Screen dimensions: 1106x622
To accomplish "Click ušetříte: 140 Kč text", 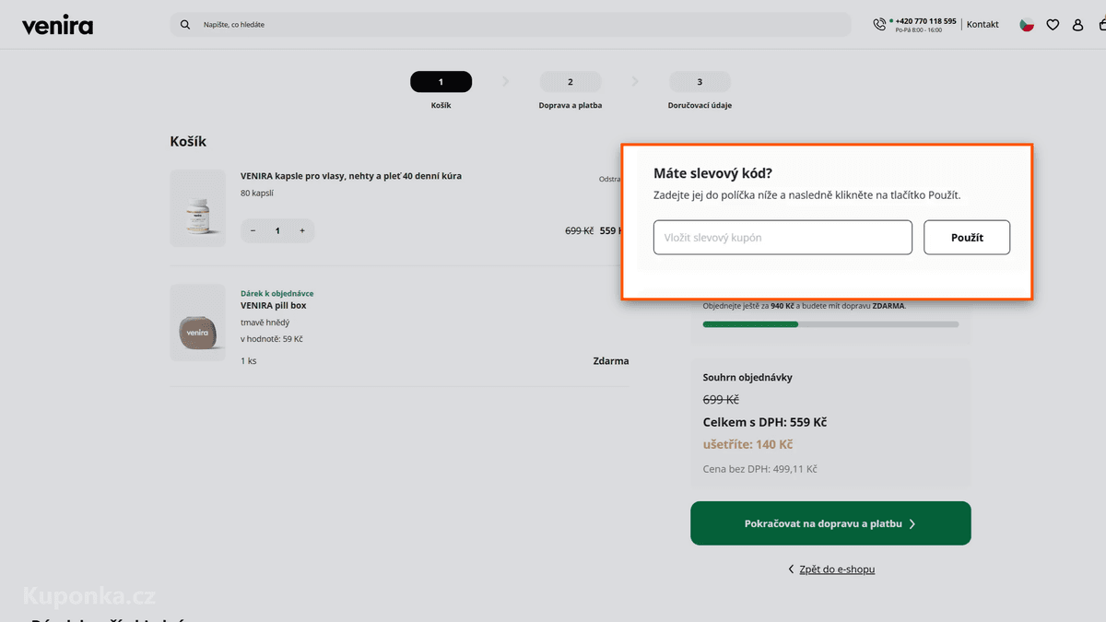I will 747,444.
